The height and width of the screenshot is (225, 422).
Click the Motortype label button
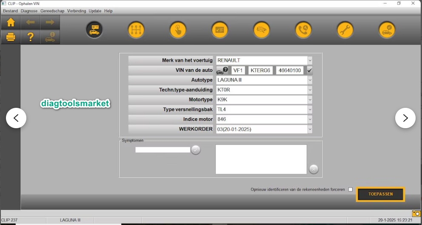click(x=171, y=100)
